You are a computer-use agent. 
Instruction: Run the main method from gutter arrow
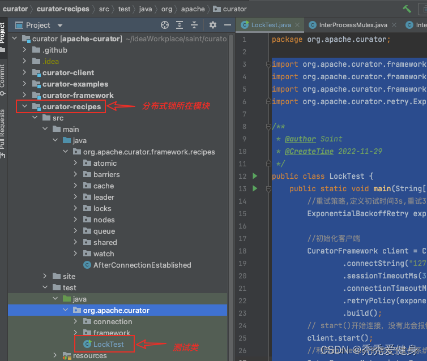255,188
